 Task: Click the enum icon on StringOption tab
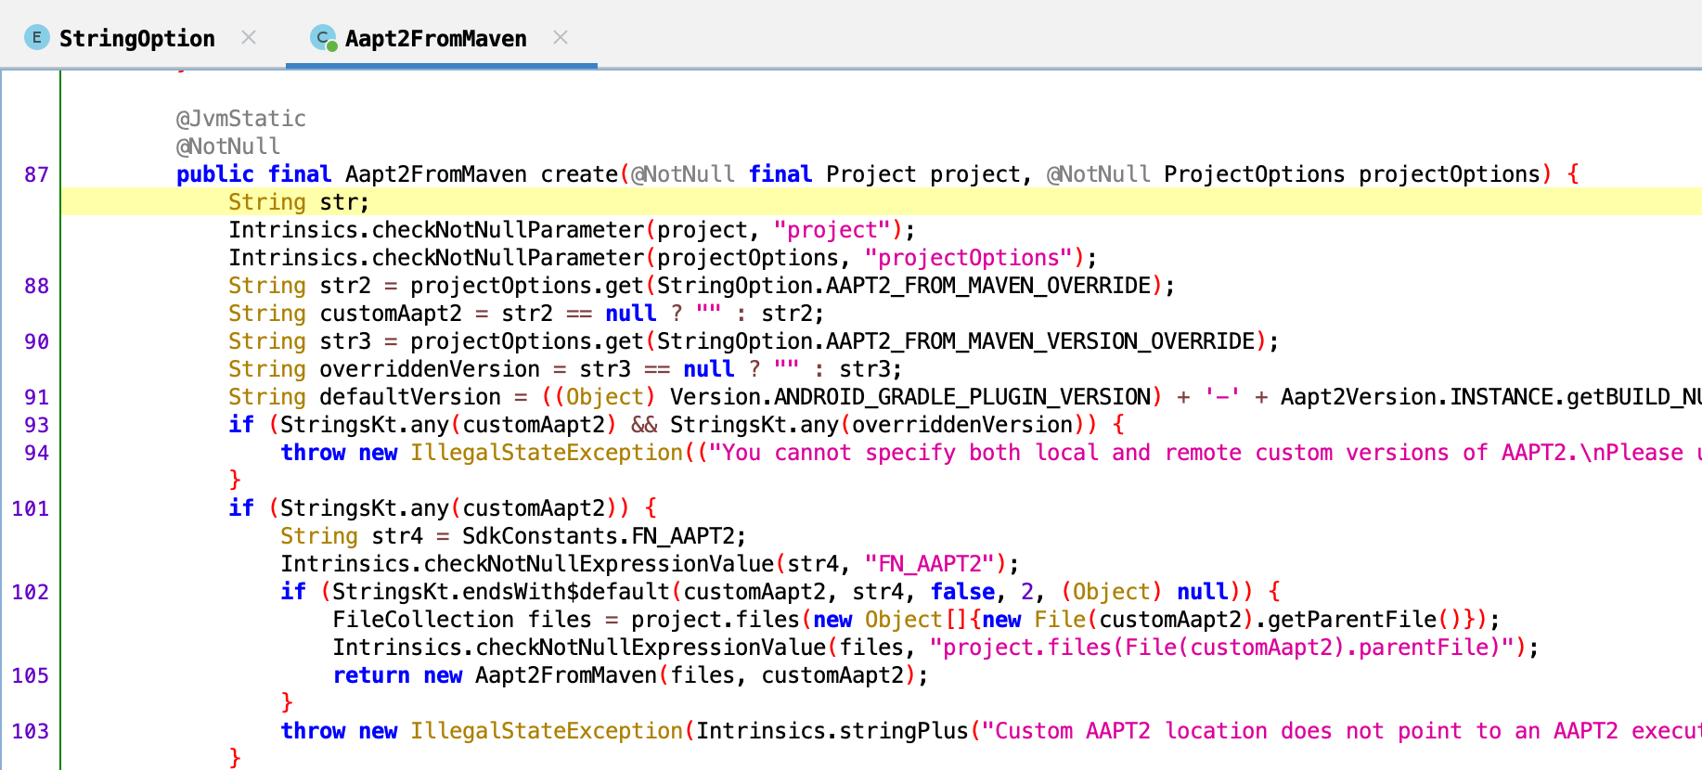click(36, 38)
